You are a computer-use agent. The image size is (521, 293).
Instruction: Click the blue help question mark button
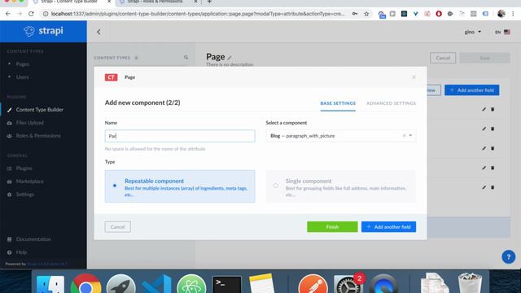click(508, 257)
